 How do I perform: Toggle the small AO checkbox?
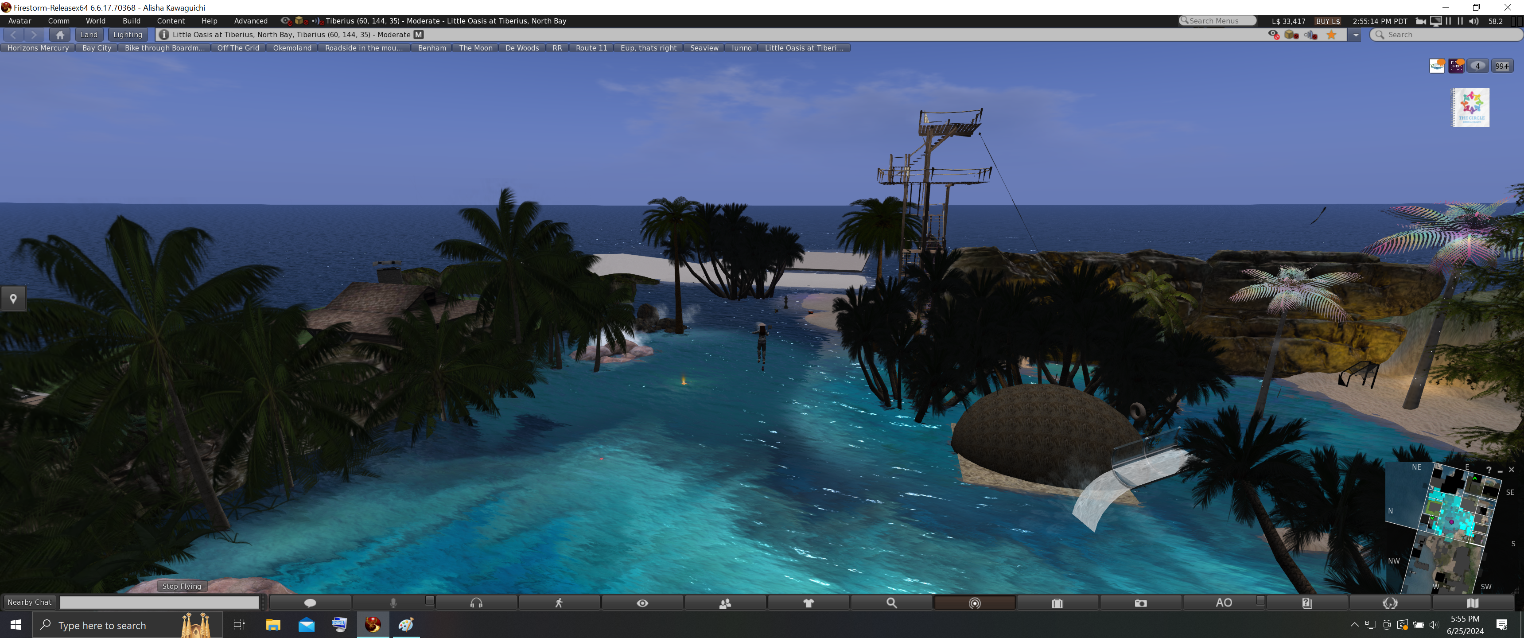tap(1261, 601)
